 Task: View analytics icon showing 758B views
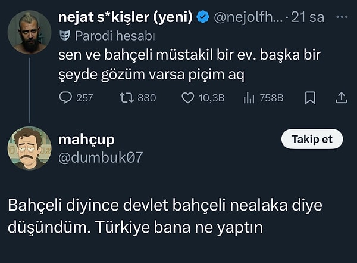point(250,97)
